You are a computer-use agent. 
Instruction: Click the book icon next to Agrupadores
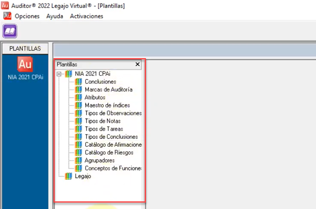(x=78, y=160)
